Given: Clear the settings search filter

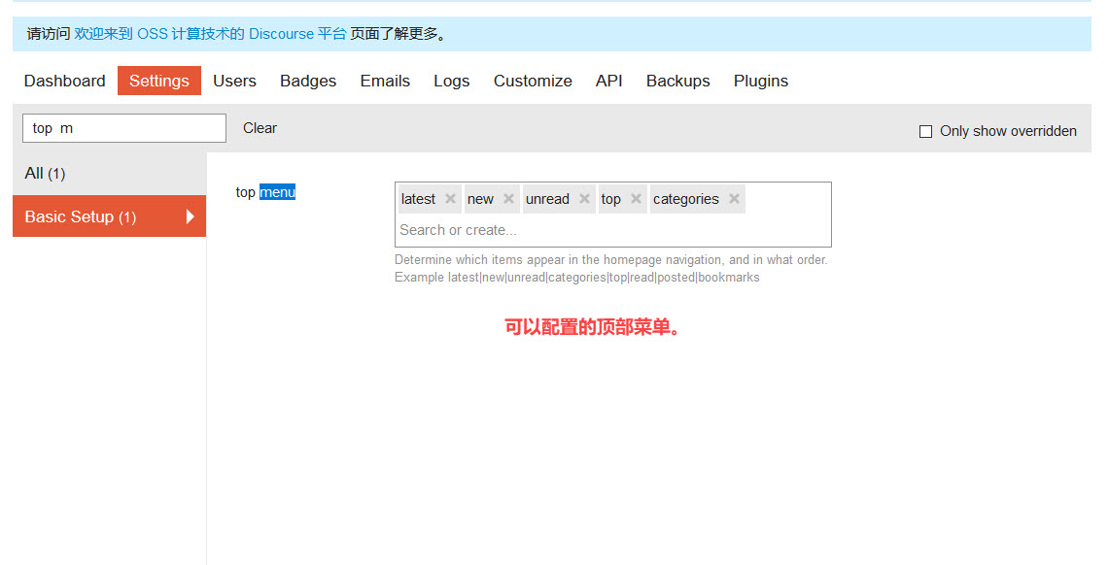Looking at the screenshot, I should pos(260,128).
